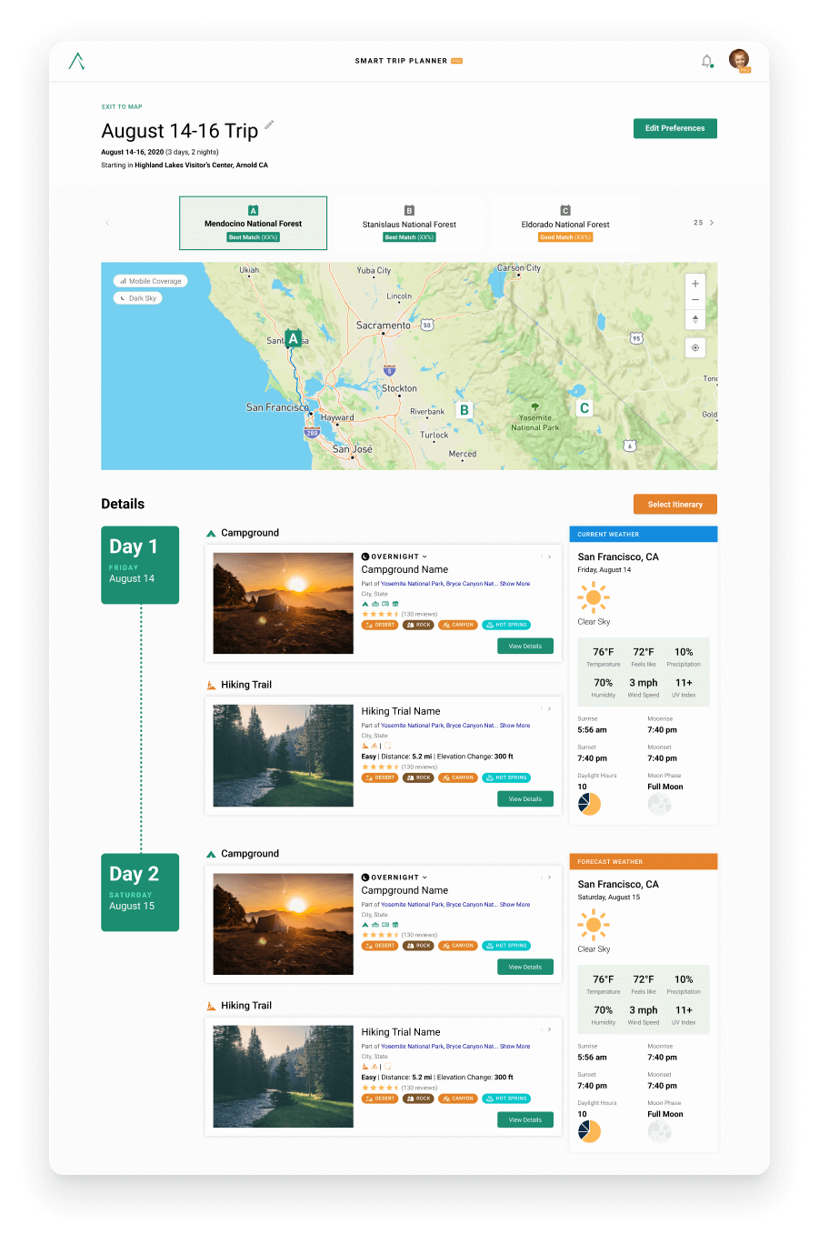Toggle the Mobile Coverage map layer
The image size is (819, 1234).
pos(150,281)
